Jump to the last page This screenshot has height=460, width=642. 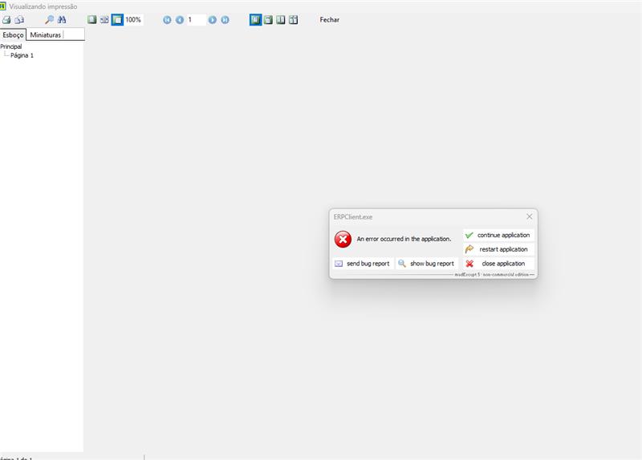click(225, 19)
